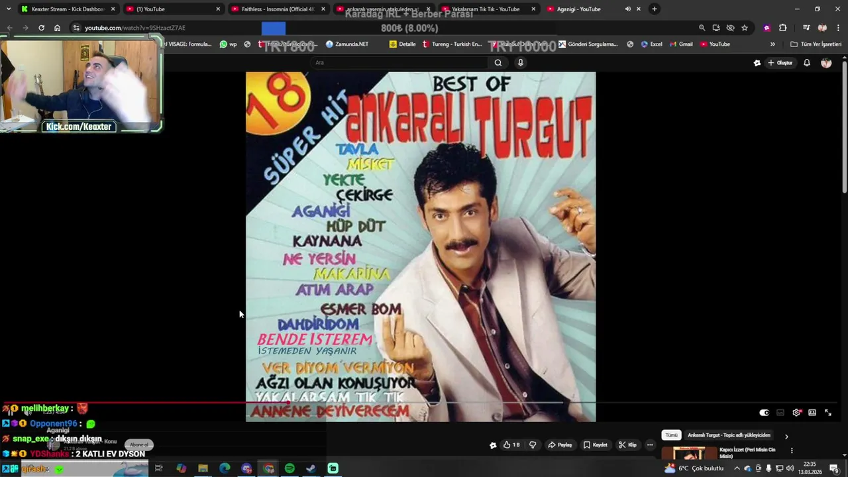Viewport: 848px width, 477px height.
Task: Click the Oluştur create button
Action: (x=780, y=63)
